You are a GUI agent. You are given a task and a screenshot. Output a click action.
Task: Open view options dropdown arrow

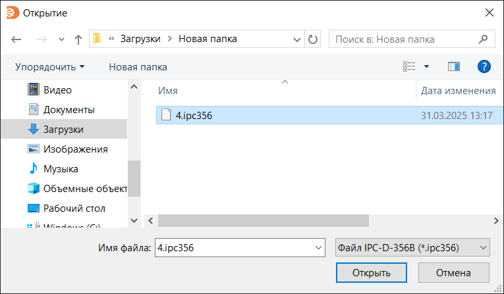click(426, 66)
